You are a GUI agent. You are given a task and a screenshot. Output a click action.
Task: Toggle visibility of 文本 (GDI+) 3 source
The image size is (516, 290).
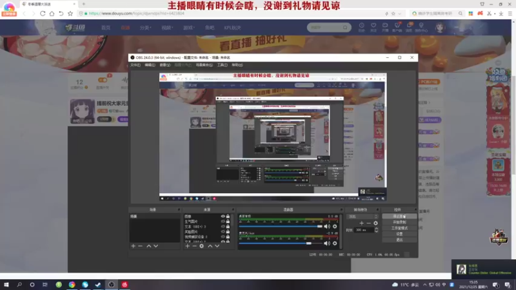tap(223, 227)
